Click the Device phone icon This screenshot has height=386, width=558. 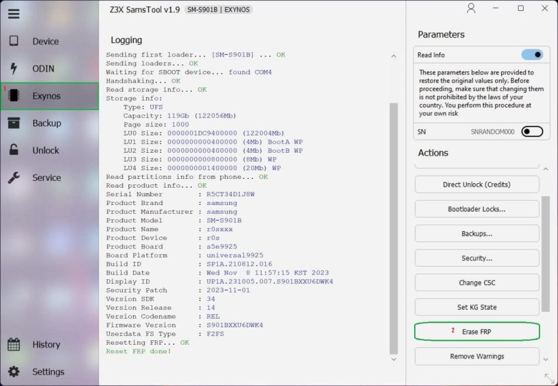pyautogui.click(x=14, y=41)
